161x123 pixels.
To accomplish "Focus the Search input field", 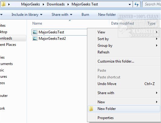I will (152, 4).
